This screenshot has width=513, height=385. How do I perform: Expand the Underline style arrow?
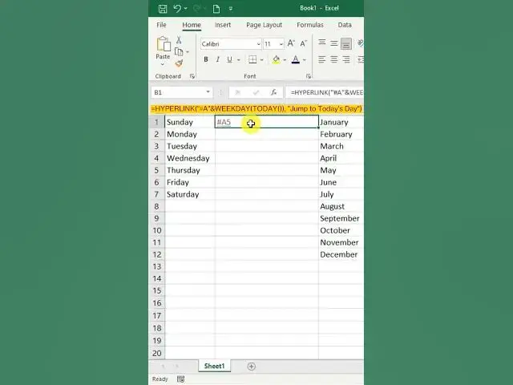(239, 60)
